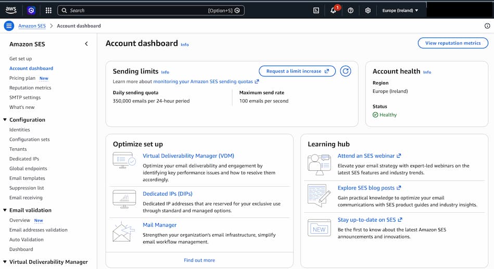
Task: Go to Identities
Action: point(20,130)
